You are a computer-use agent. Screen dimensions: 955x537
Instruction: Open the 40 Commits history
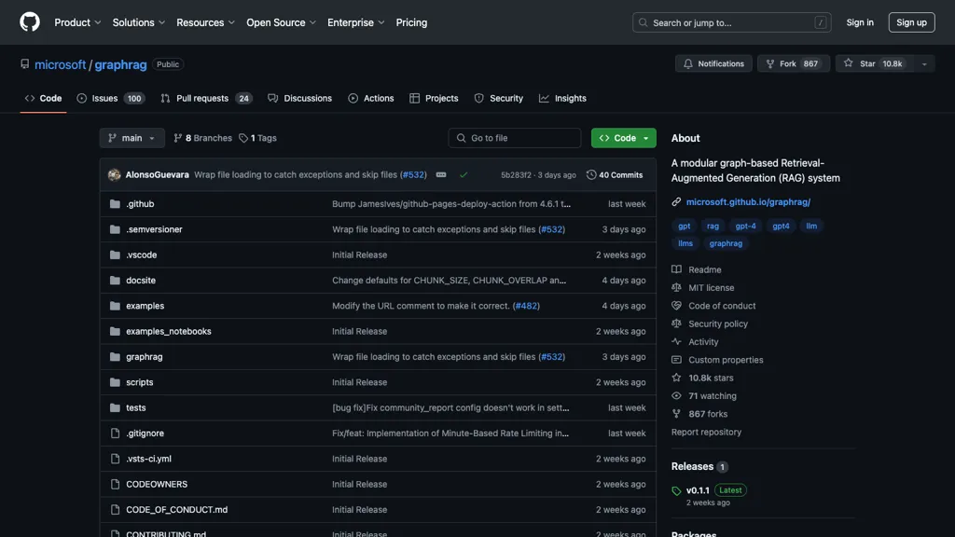[615, 174]
